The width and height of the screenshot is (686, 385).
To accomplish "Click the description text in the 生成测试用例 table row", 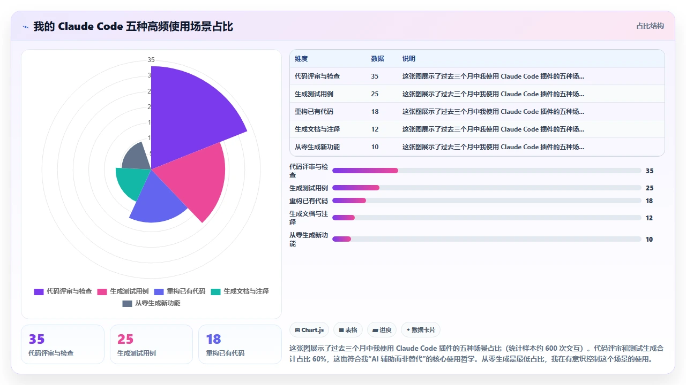I will click(493, 94).
